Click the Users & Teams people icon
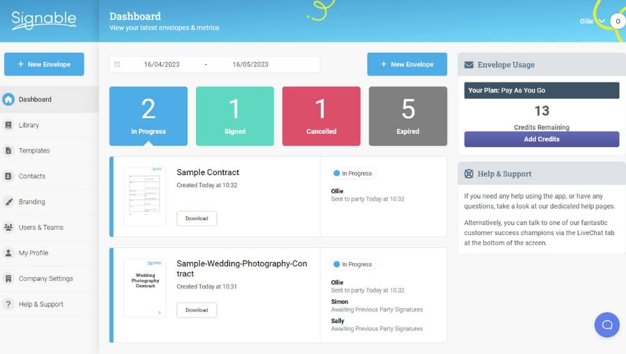 (8, 227)
